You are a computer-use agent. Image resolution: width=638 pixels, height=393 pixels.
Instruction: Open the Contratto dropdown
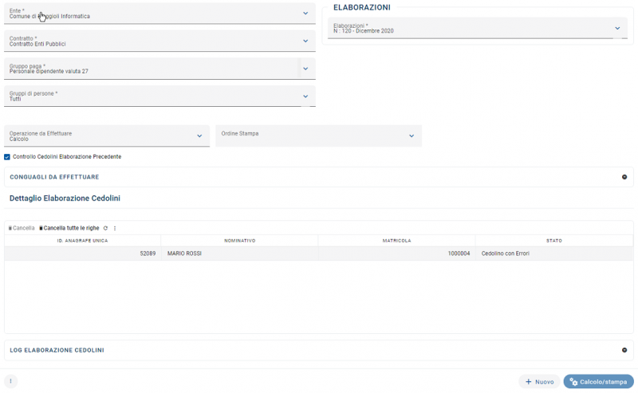(159, 41)
